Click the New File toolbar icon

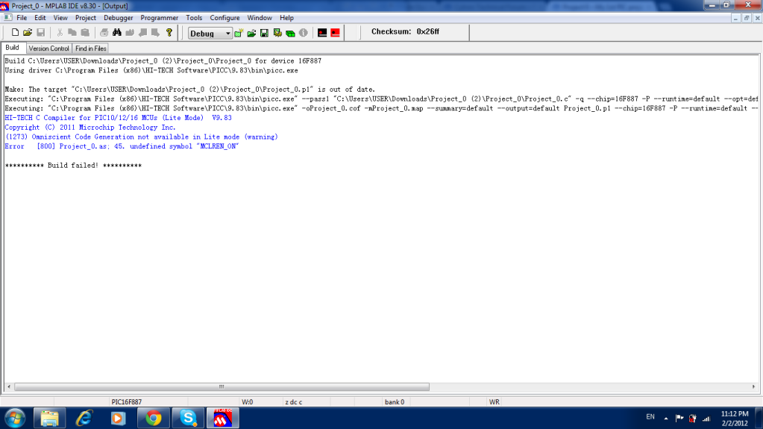[x=15, y=33]
